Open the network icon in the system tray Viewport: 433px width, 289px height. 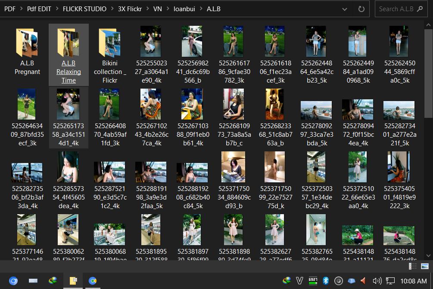pyautogui.click(x=390, y=281)
